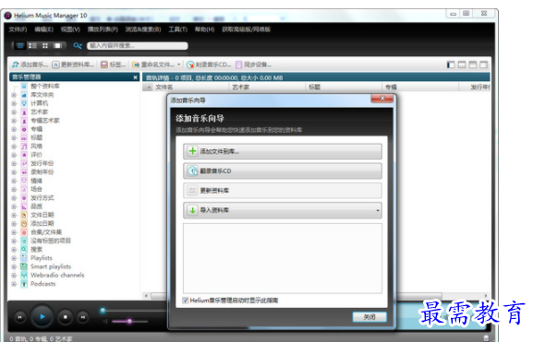This screenshot has height=342, width=533.
Task: Expand the 计算机 tree node
Action: pos(14,103)
